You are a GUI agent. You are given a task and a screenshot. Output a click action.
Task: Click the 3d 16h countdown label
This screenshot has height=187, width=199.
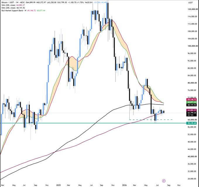191,115
